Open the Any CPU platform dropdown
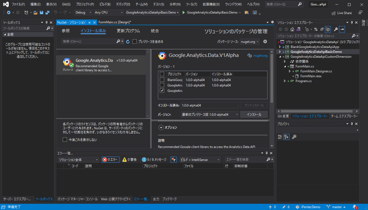Screen dimensions: 368x210 coord(109,12)
